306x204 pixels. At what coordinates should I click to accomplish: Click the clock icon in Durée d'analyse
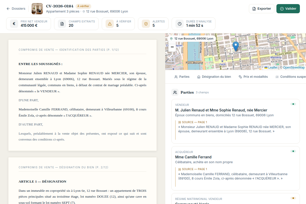pos(180,24)
